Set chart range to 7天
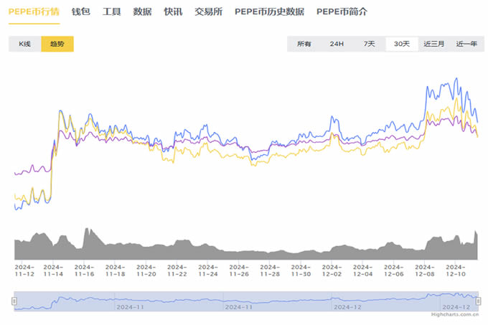 point(370,44)
